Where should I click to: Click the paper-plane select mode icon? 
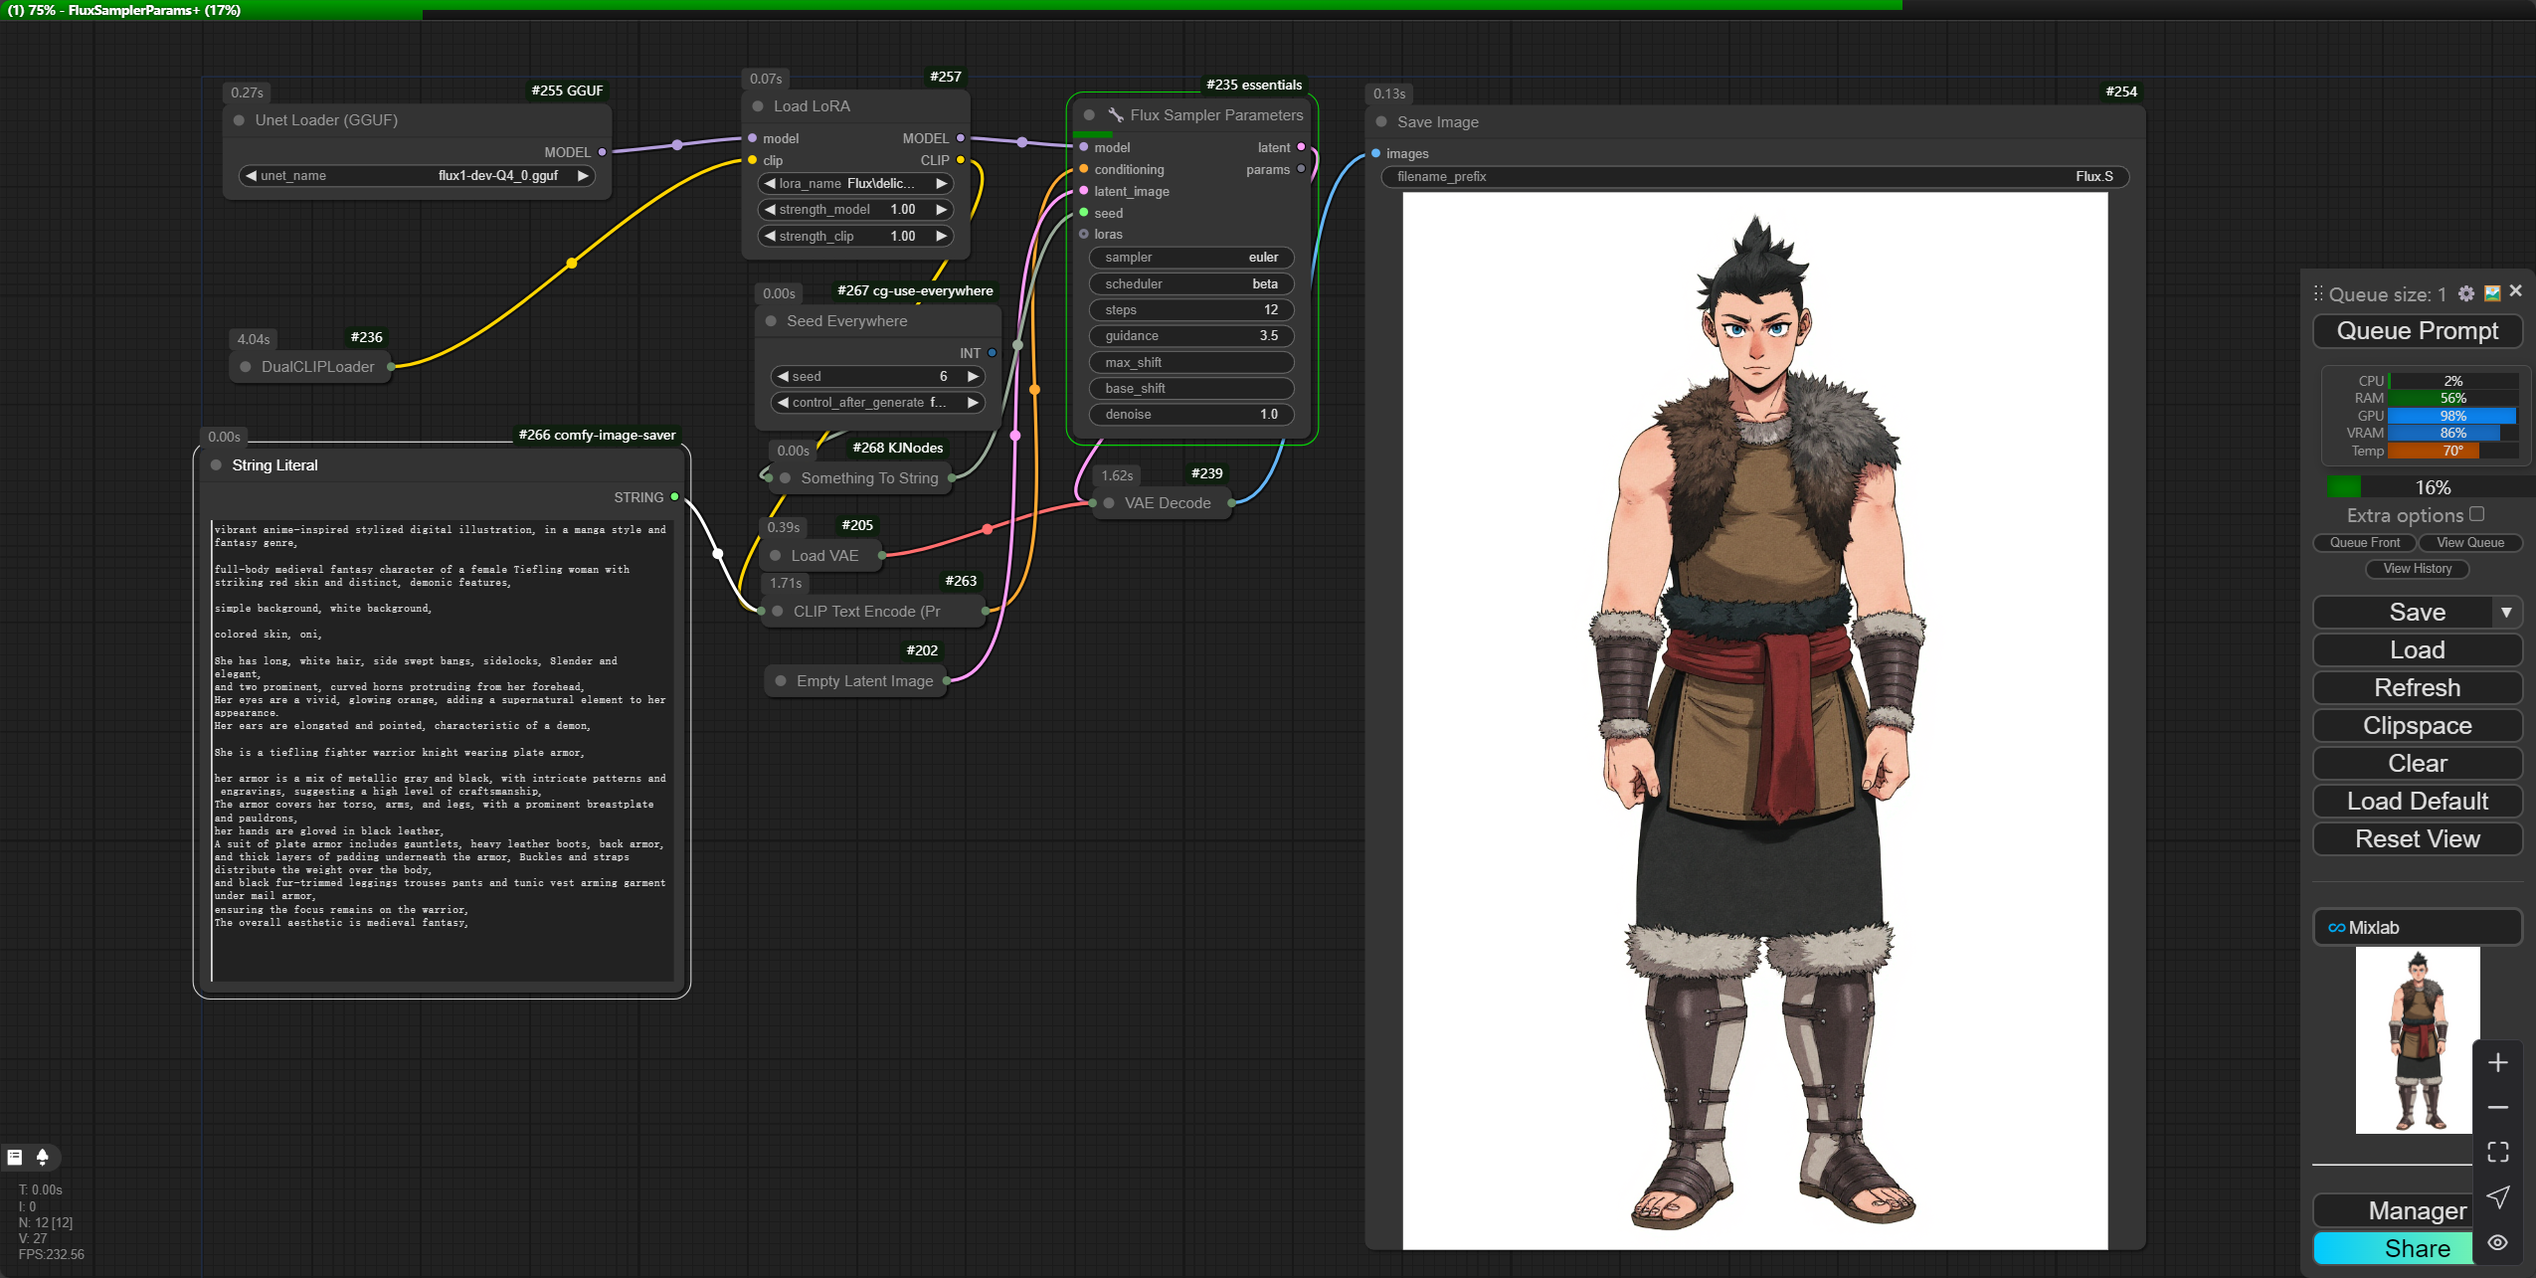click(x=2497, y=1196)
